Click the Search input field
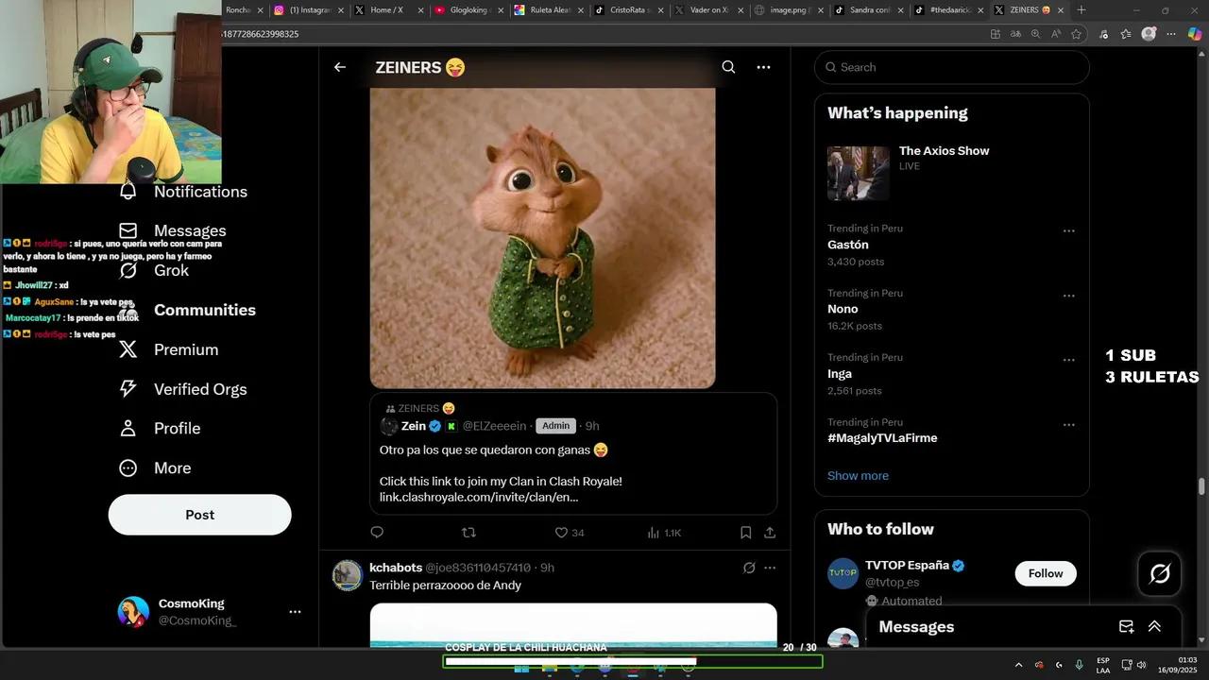Image resolution: width=1209 pixels, height=680 pixels. click(x=951, y=67)
